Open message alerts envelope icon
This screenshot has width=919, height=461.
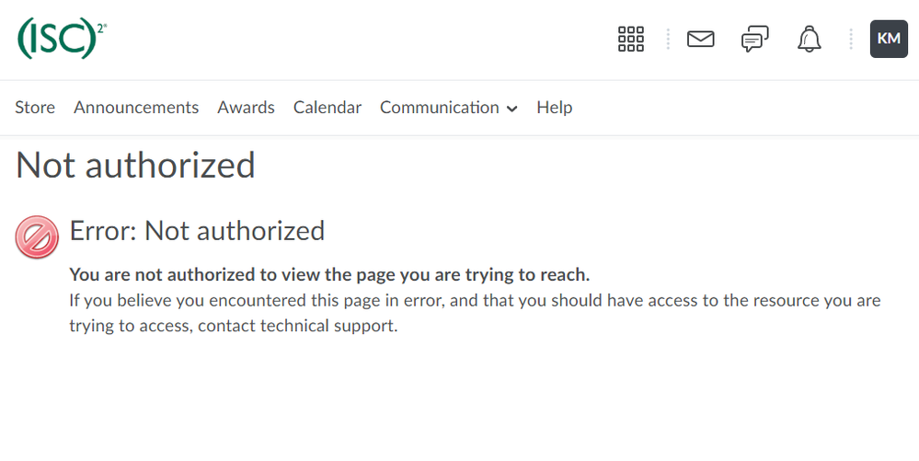pos(701,39)
